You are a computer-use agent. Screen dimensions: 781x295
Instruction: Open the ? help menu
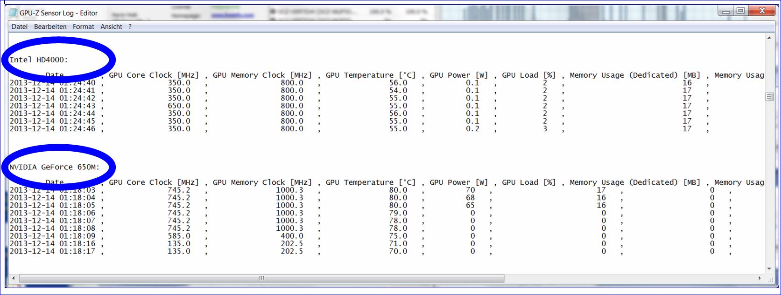pos(130,27)
